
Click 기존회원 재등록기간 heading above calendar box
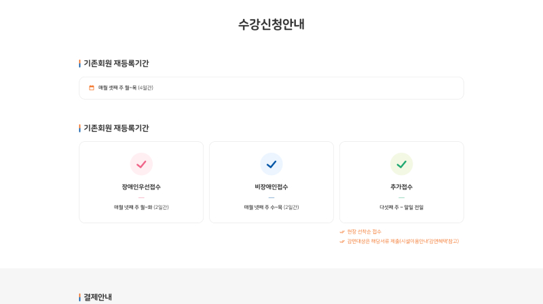coord(116,63)
